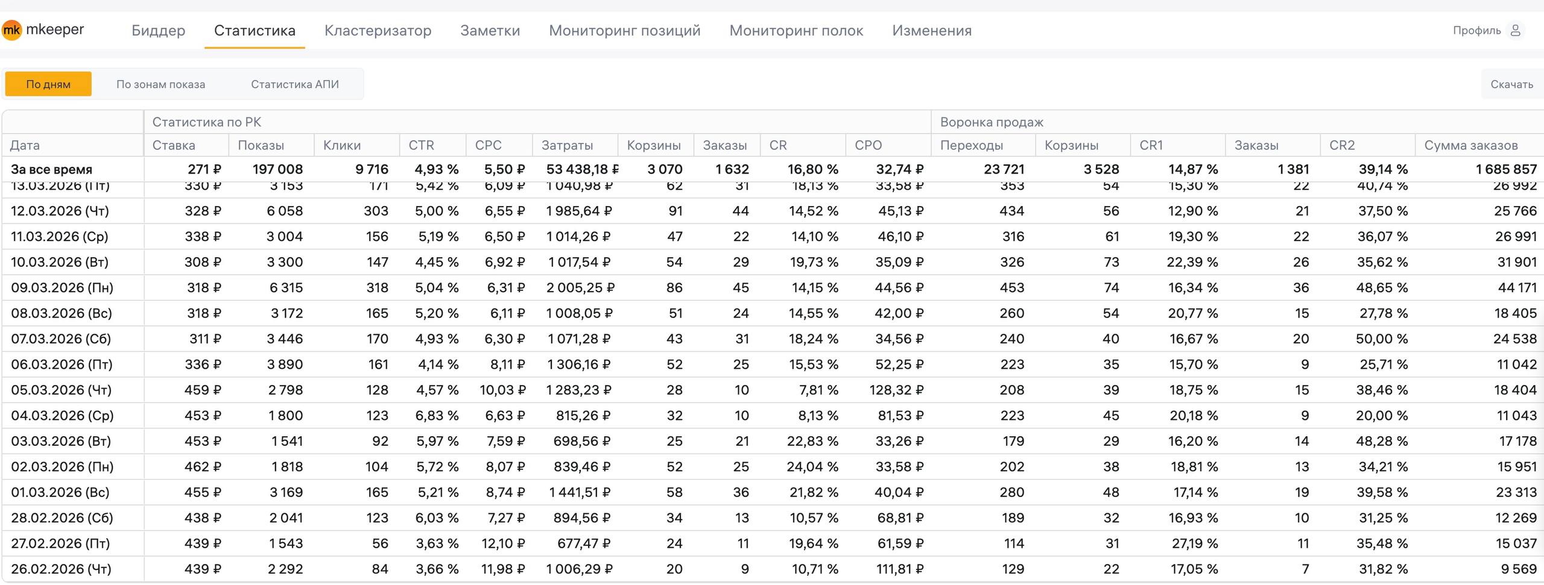Open Мониторинг позиций page
The width and height of the screenshot is (1544, 585).
[x=624, y=31]
